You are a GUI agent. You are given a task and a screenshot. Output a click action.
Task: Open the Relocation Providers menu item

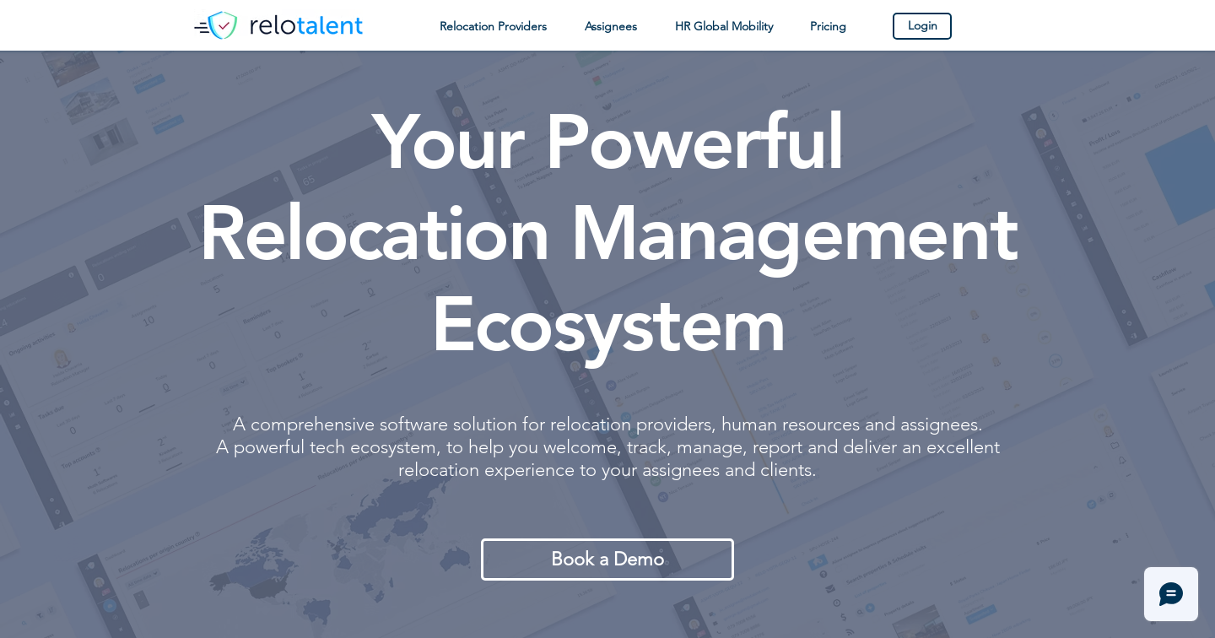pos(493,26)
